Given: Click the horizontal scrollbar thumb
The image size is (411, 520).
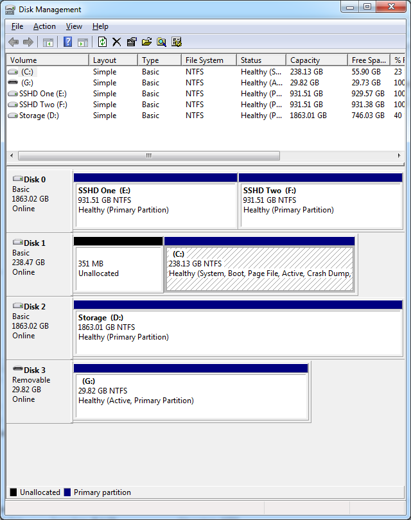Looking at the screenshot, I should (149, 155).
